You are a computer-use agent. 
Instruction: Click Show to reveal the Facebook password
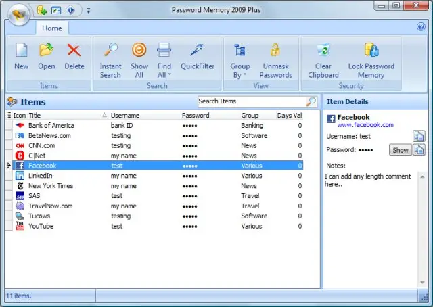(400, 150)
